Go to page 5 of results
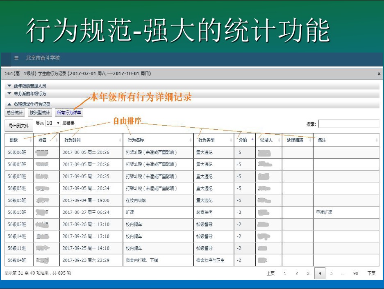 331,274
